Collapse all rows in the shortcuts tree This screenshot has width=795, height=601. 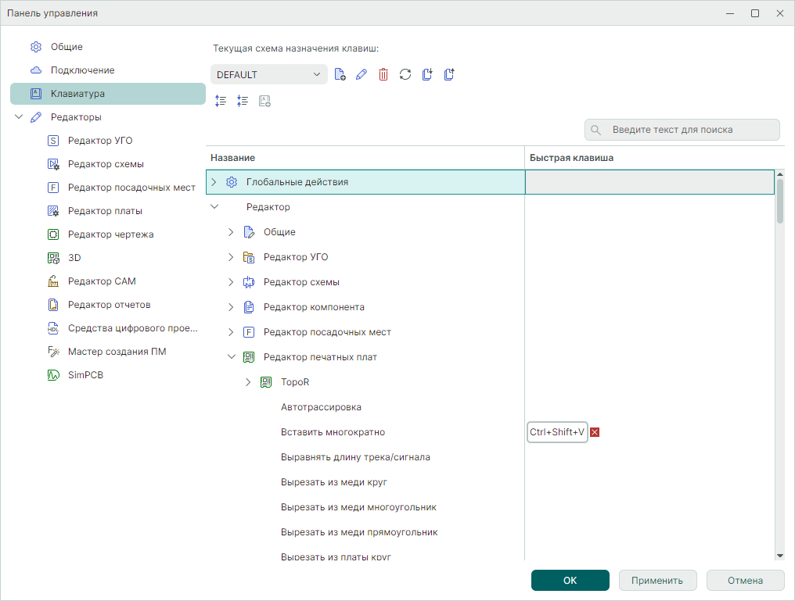[x=243, y=101]
